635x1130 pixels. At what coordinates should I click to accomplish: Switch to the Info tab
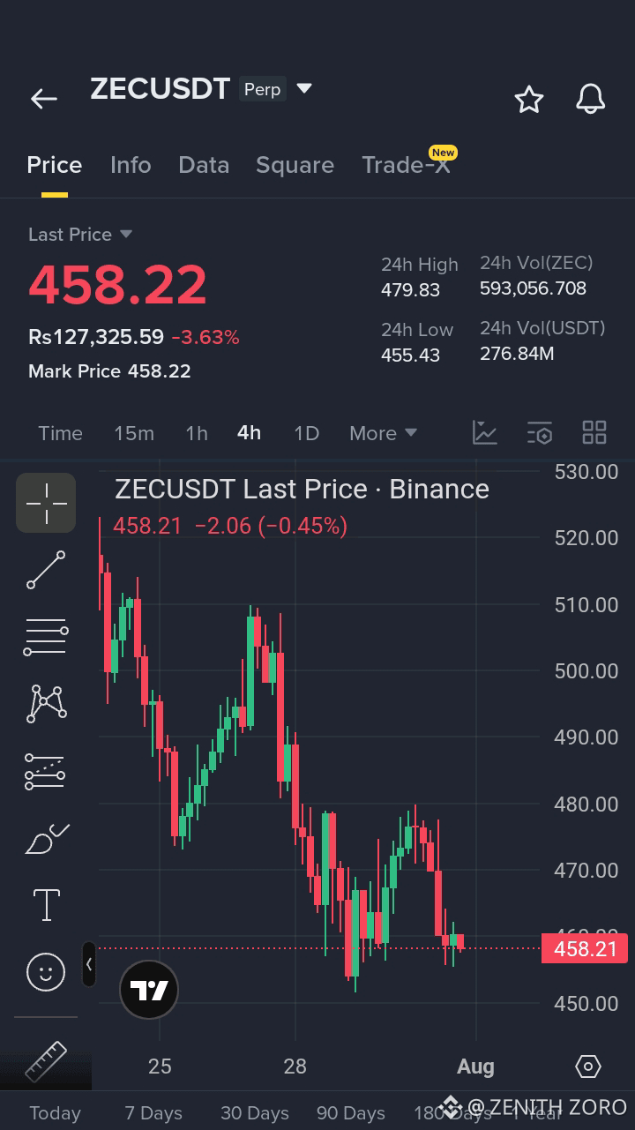click(x=131, y=165)
